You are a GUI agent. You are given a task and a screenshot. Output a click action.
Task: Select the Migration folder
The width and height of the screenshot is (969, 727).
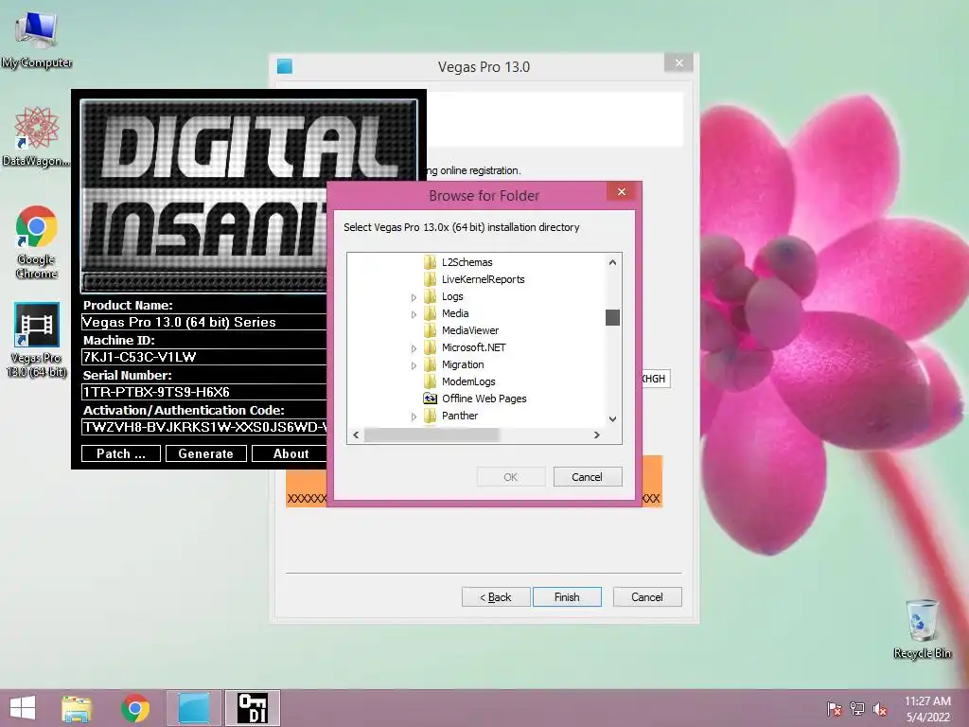(463, 364)
